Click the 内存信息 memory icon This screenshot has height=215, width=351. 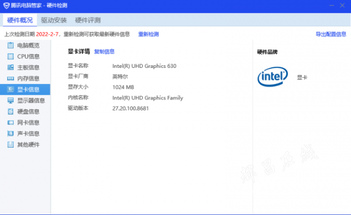pos(10,78)
